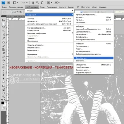Select the Move tool in the toolbox
Image resolution: width=124 pixels, height=124 pixels.
pos(4,20)
